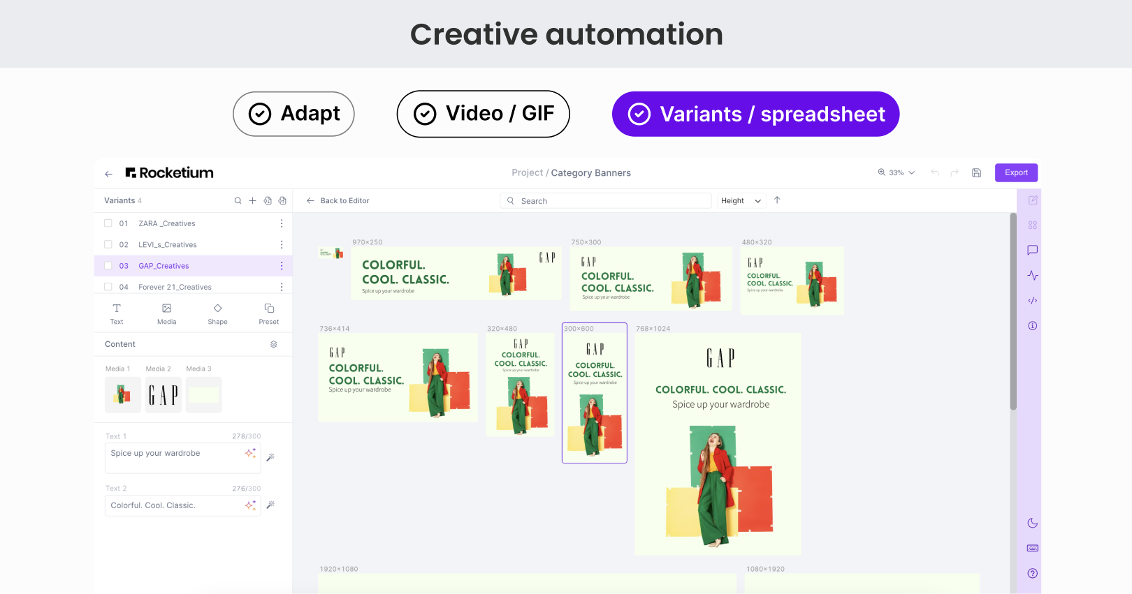Open the Height sort dropdown
The height and width of the screenshot is (594, 1132).
(x=741, y=201)
